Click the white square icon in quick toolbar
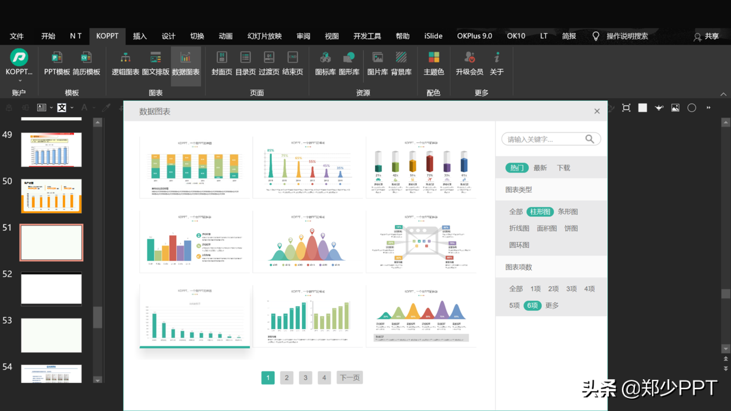Viewport: 731px width, 411px height. (x=643, y=108)
